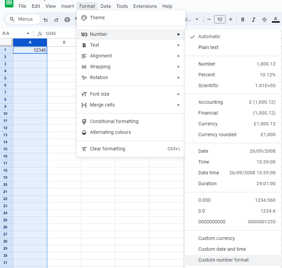Click the Conditional formatting paint icon
The width and height of the screenshot is (282, 268).
(x=84, y=122)
